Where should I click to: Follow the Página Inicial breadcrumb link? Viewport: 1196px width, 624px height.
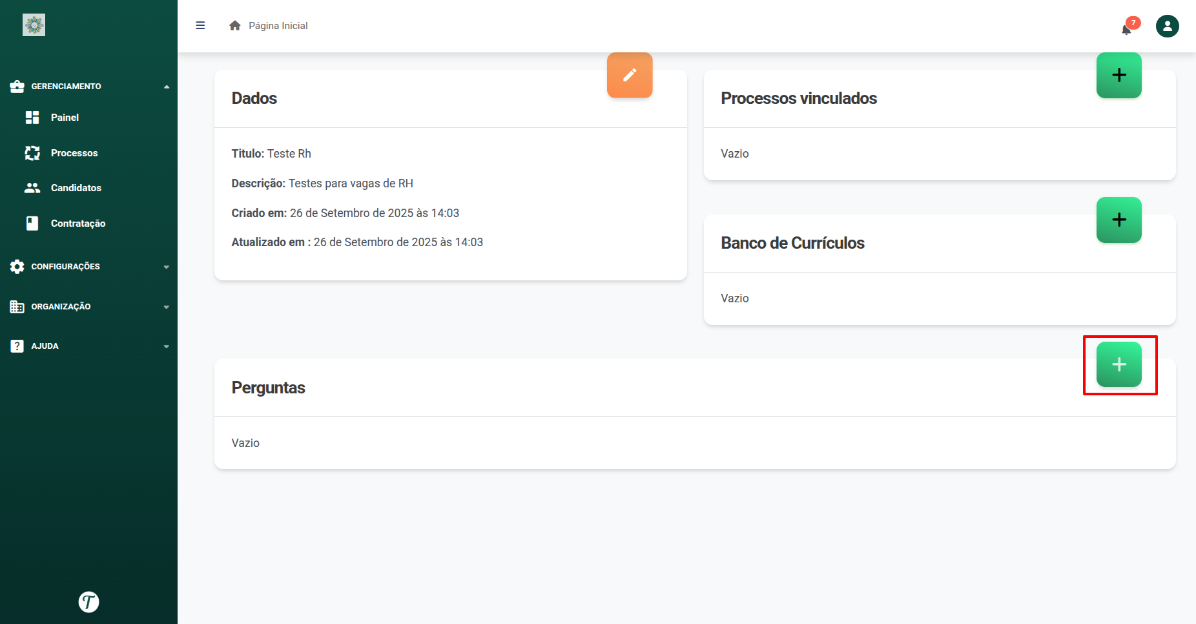point(278,26)
